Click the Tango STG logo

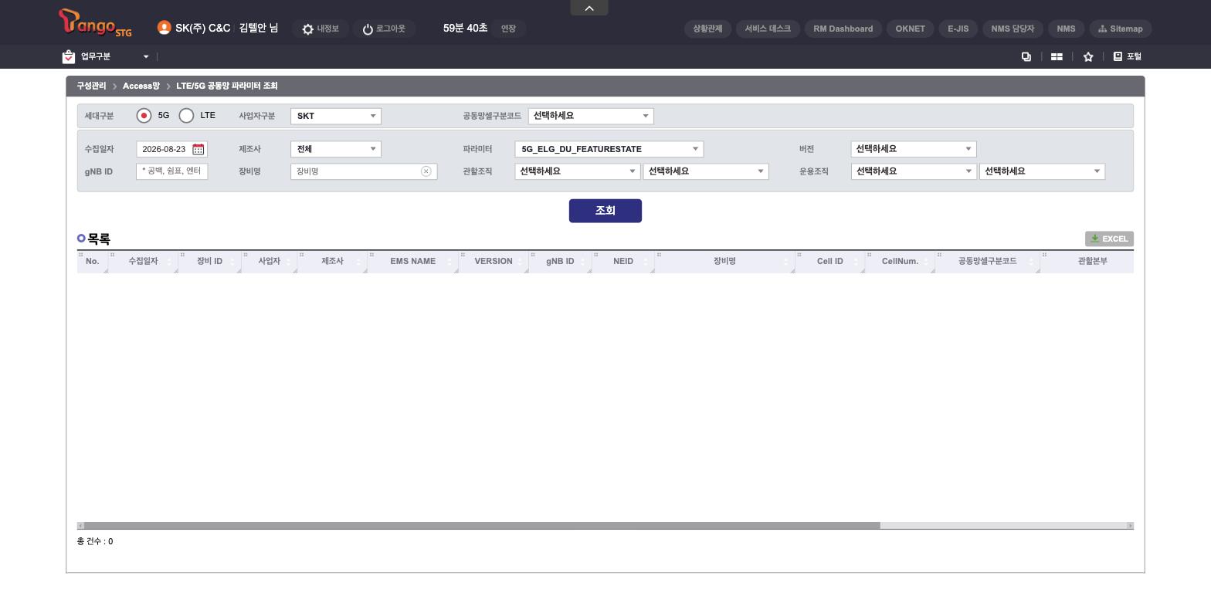click(95, 22)
